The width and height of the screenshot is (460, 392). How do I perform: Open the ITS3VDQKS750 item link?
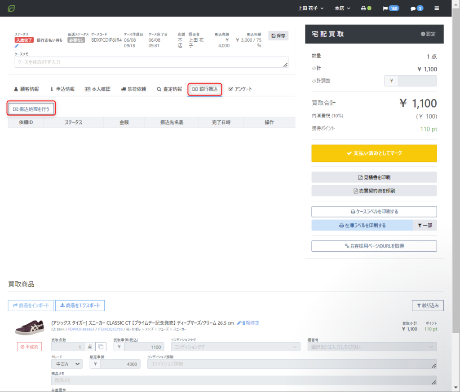pyautogui.click(x=111, y=329)
